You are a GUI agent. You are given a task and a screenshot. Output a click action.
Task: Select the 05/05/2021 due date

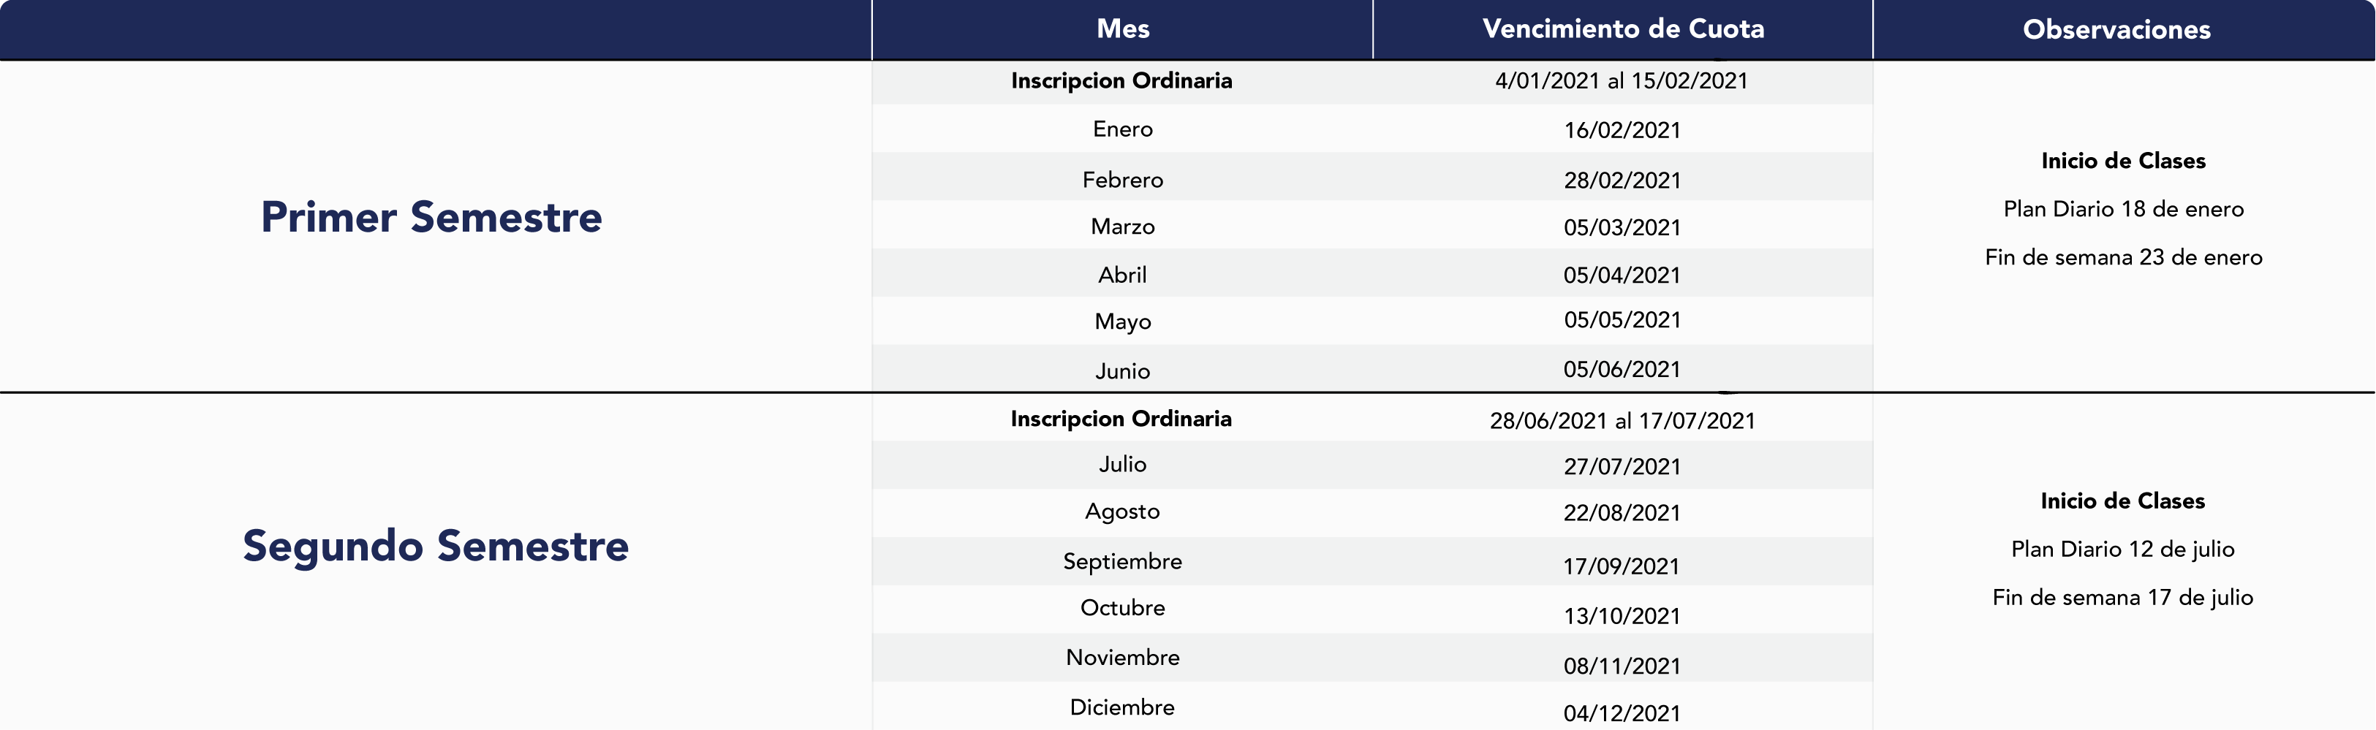[x=1622, y=320]
